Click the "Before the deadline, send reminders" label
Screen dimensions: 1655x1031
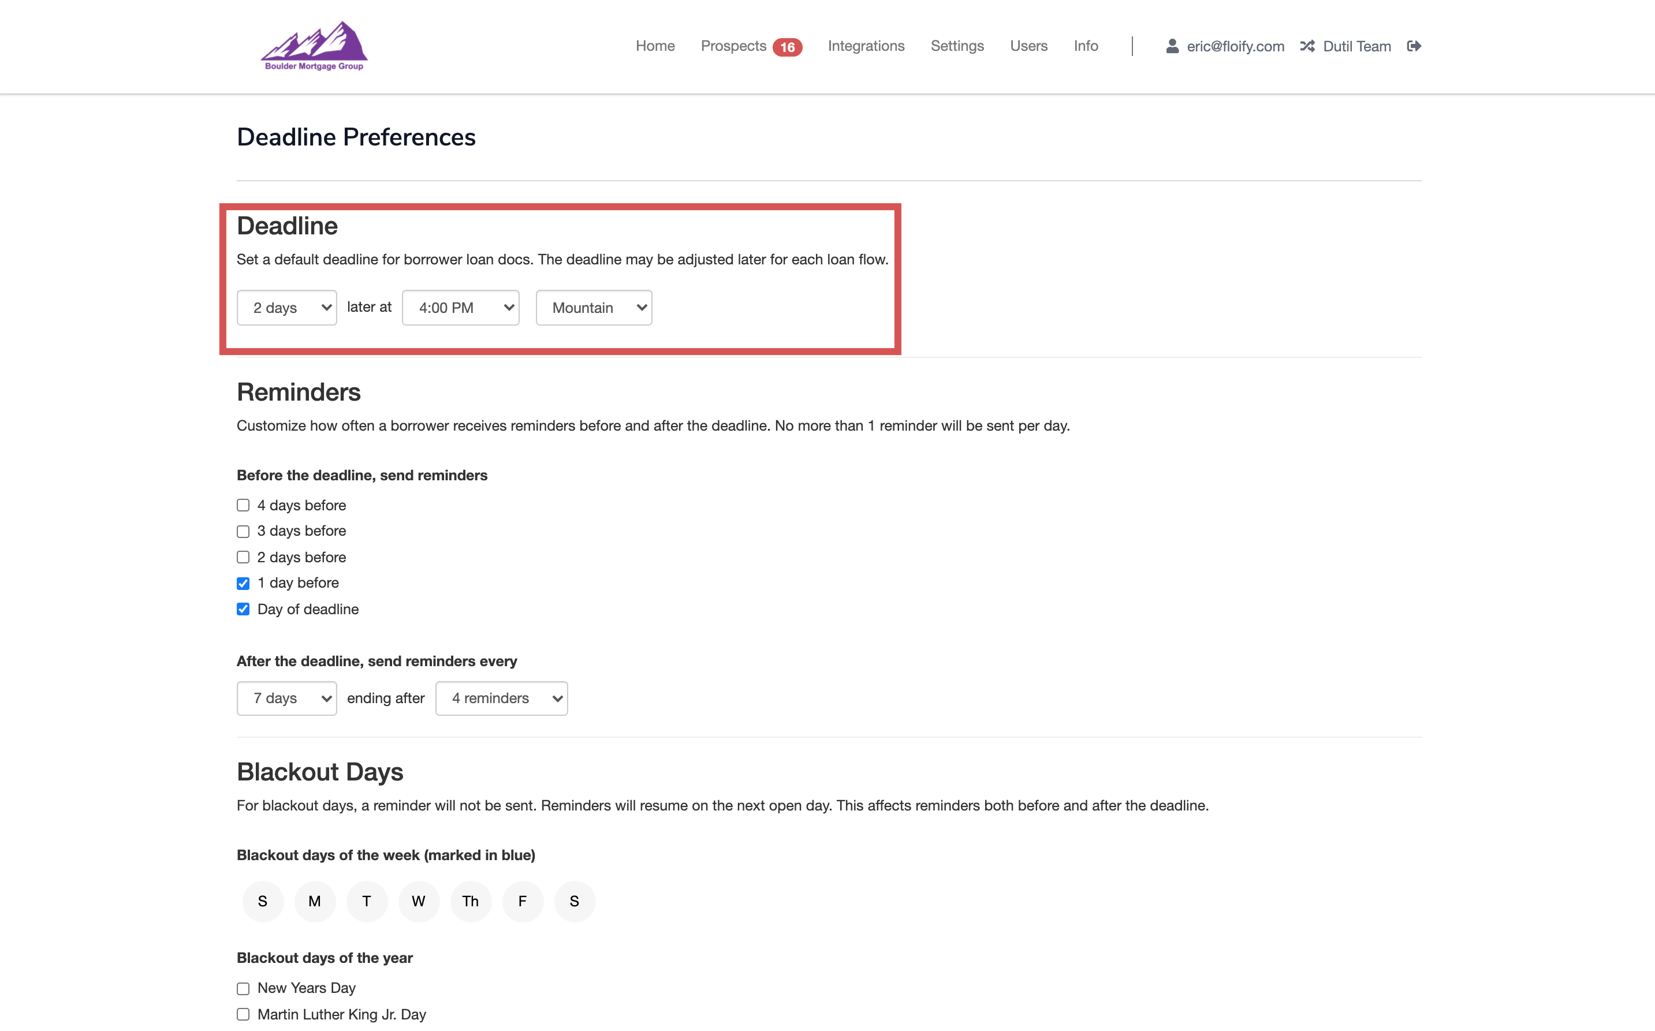(x=362, y=475)
